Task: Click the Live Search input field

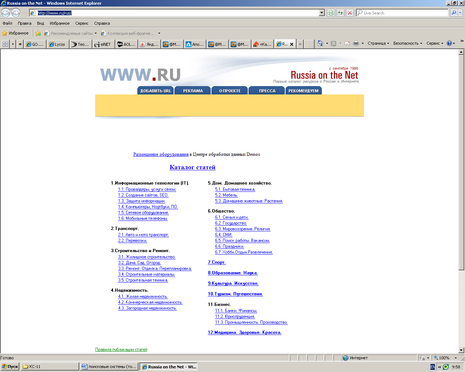Action: pos(402,13)
